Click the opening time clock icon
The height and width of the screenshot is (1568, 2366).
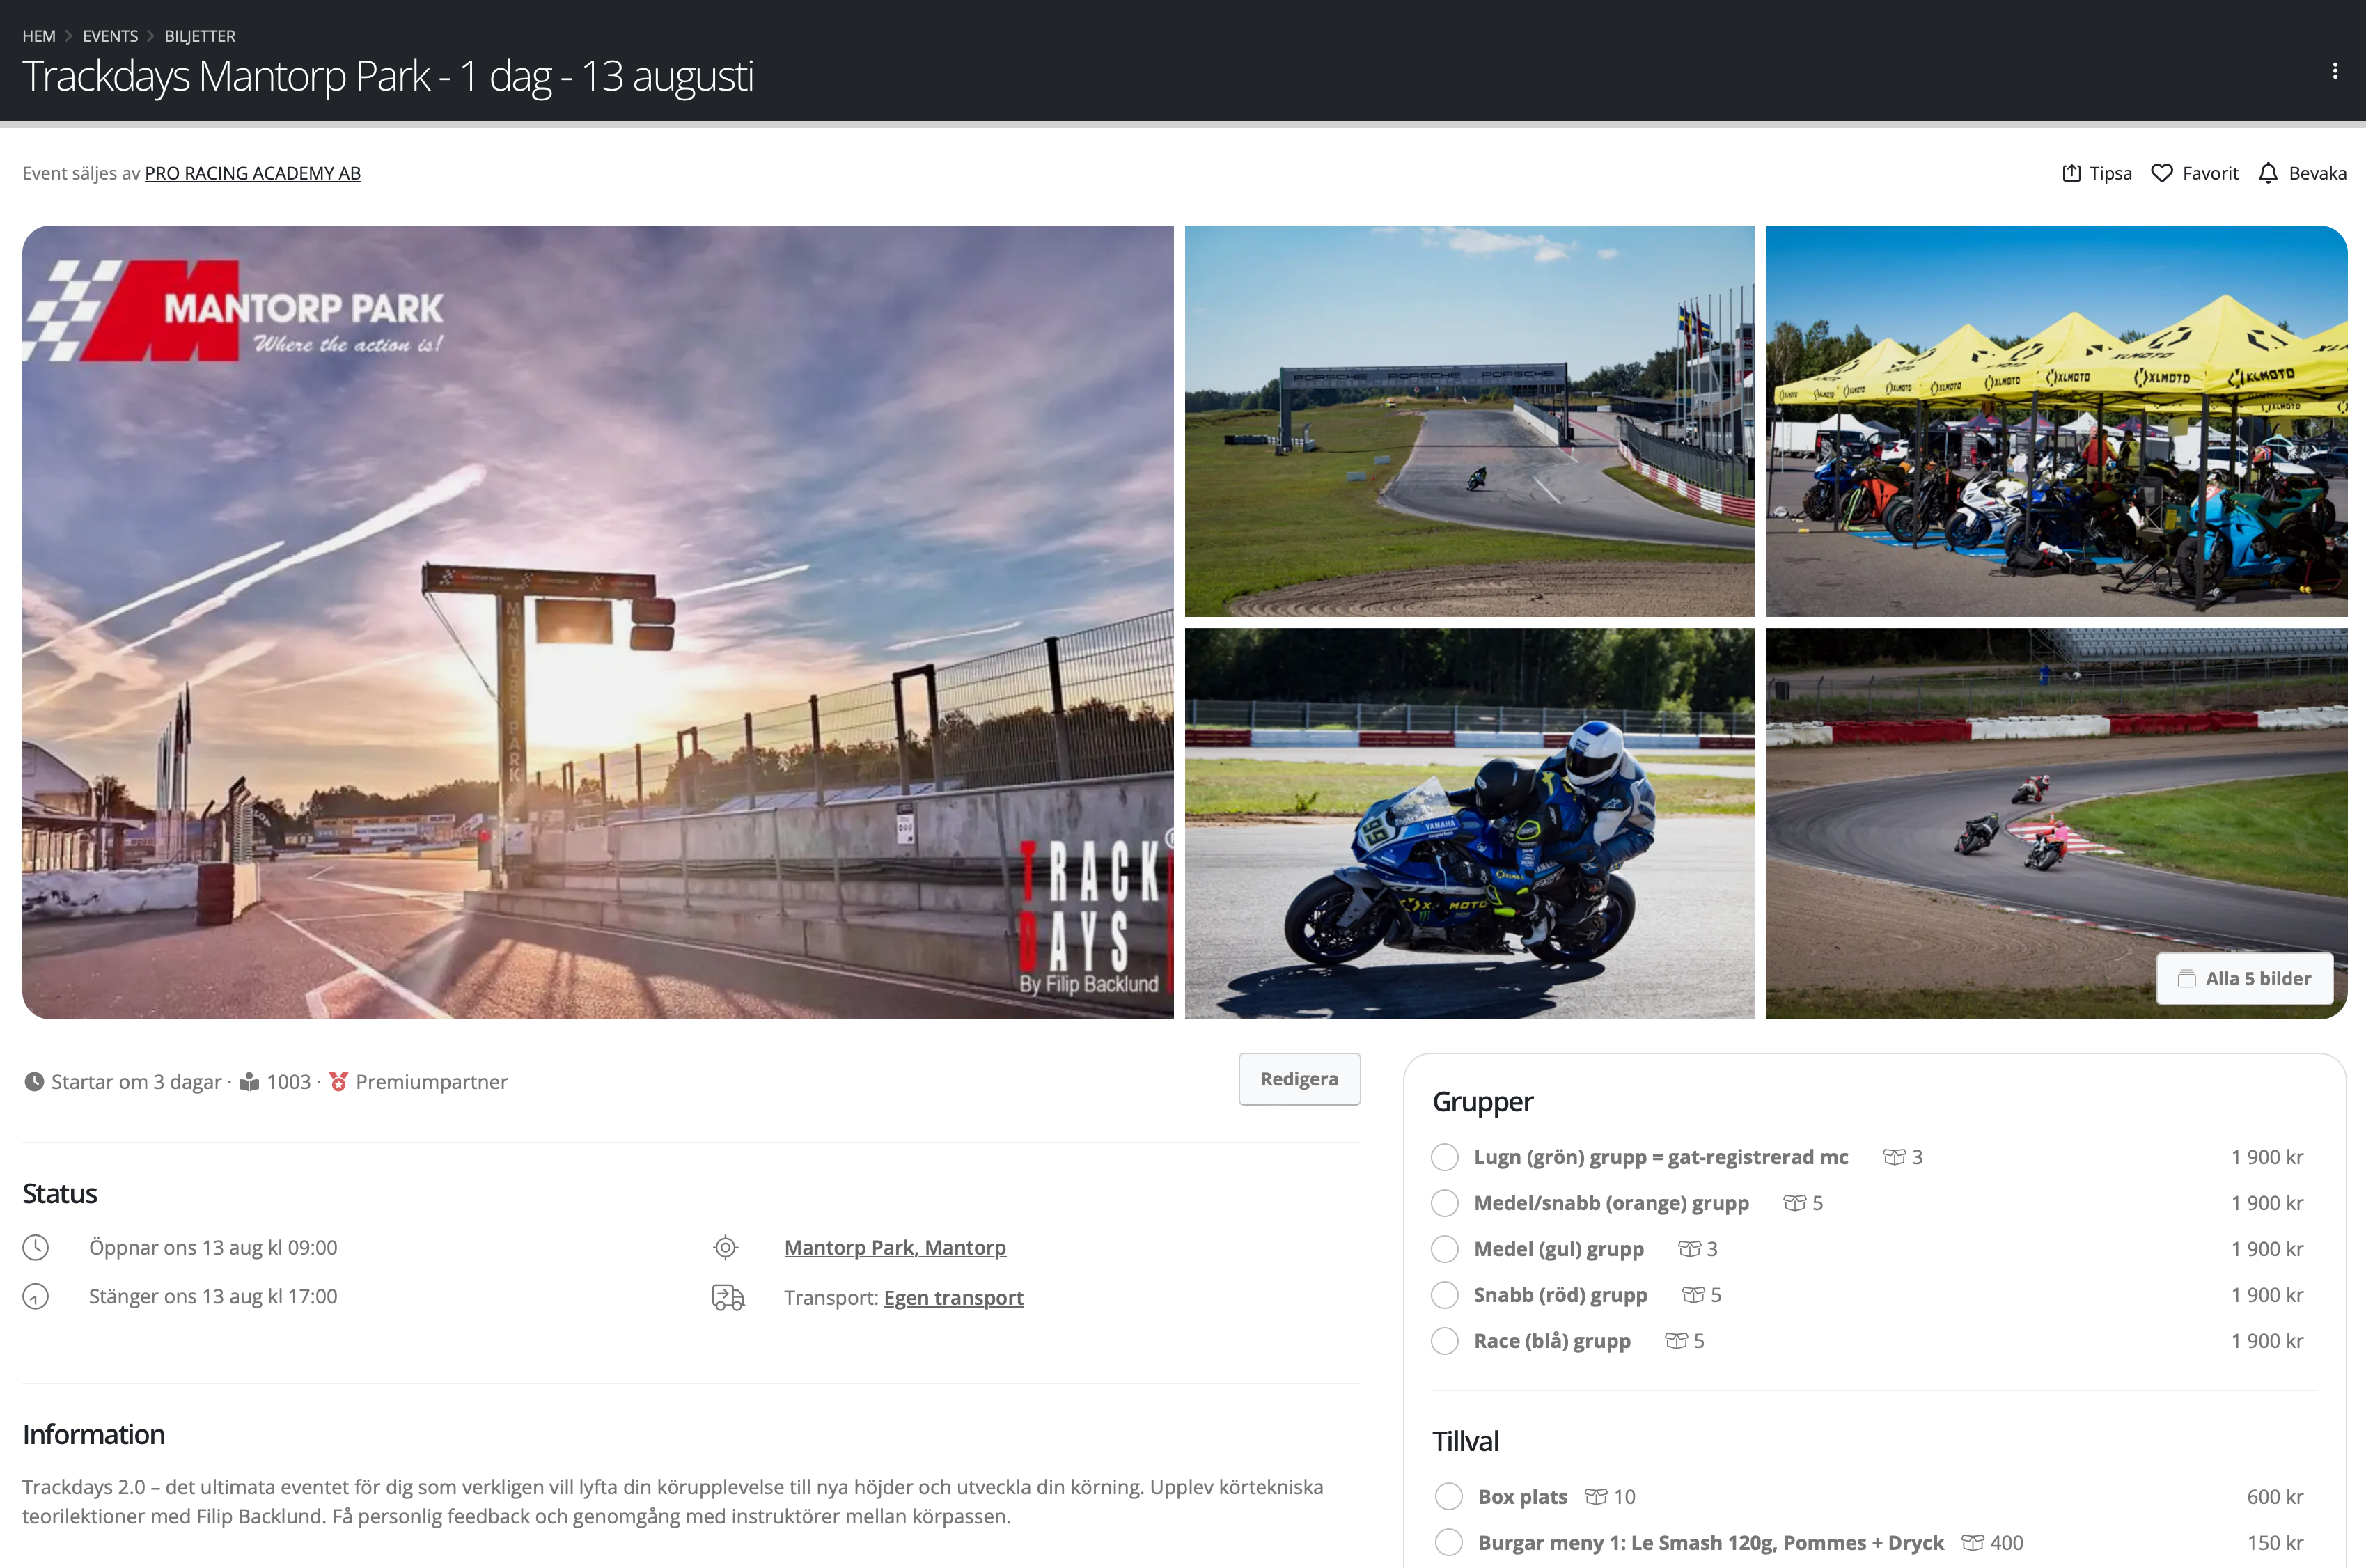[x=36, y=1247]
